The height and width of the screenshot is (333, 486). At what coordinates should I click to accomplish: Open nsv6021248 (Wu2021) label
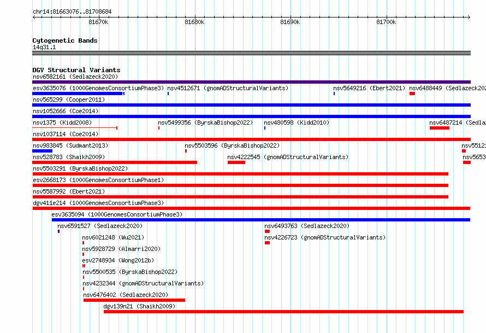[x=113, y=237]
